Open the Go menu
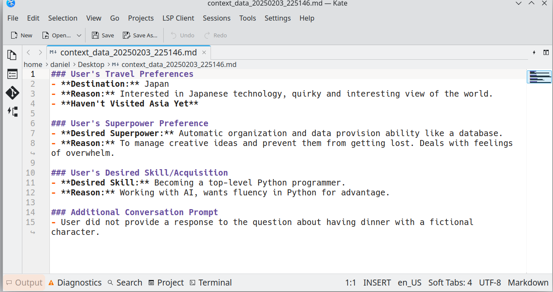The width and height of the screenshot is (553, 292). [x=115, y=18]
